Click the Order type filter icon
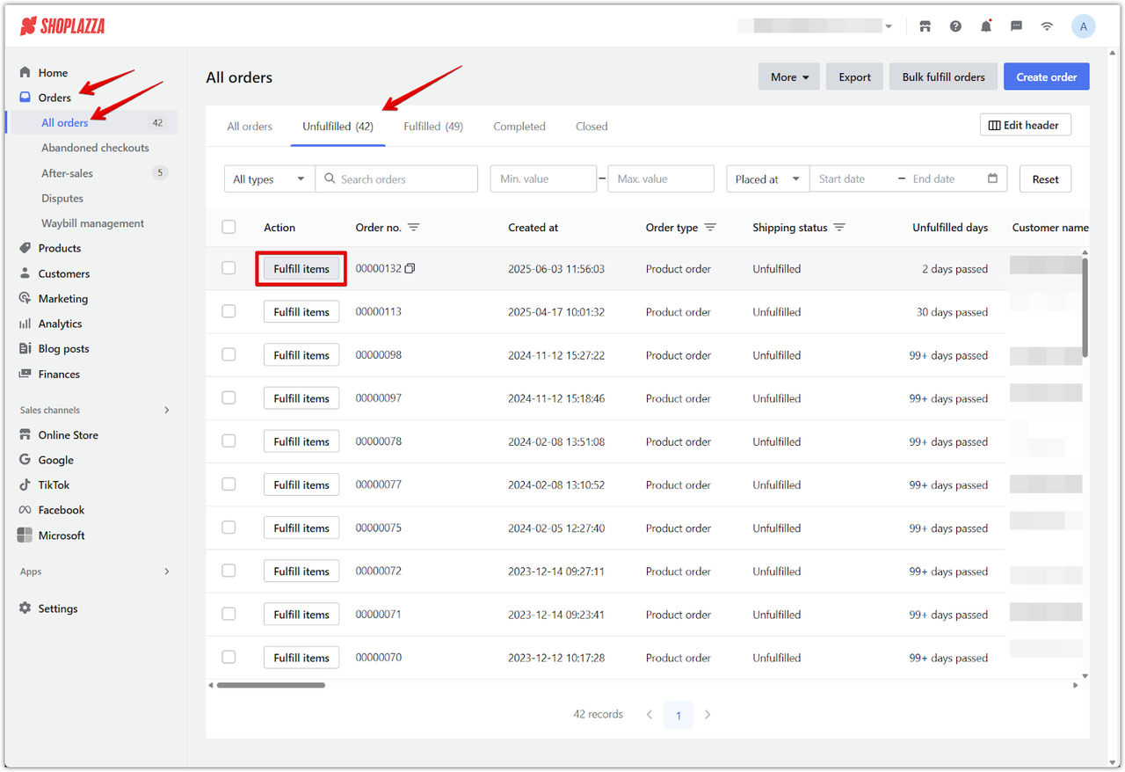 click(710, 228)
